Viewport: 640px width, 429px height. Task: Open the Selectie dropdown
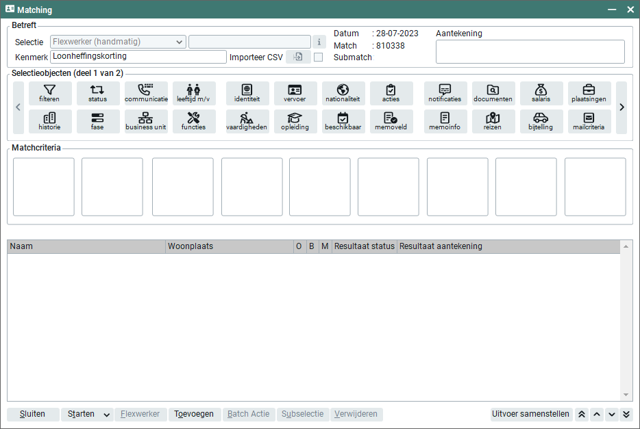click(180, 42)
